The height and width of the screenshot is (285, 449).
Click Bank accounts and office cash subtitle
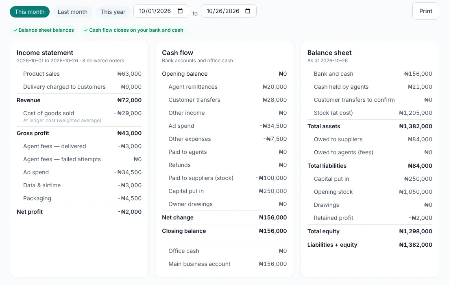(197, 61)
